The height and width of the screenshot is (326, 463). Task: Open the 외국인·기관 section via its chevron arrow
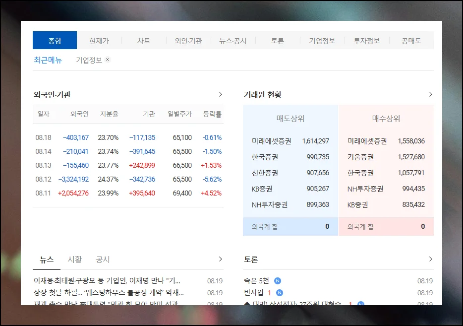pyautogui.click(x=221, y=94)
